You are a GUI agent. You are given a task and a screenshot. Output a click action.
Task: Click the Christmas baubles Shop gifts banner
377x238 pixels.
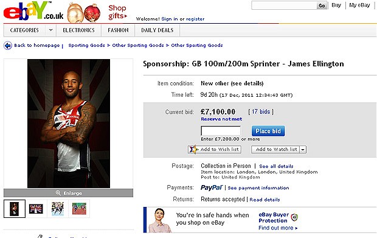97,12
